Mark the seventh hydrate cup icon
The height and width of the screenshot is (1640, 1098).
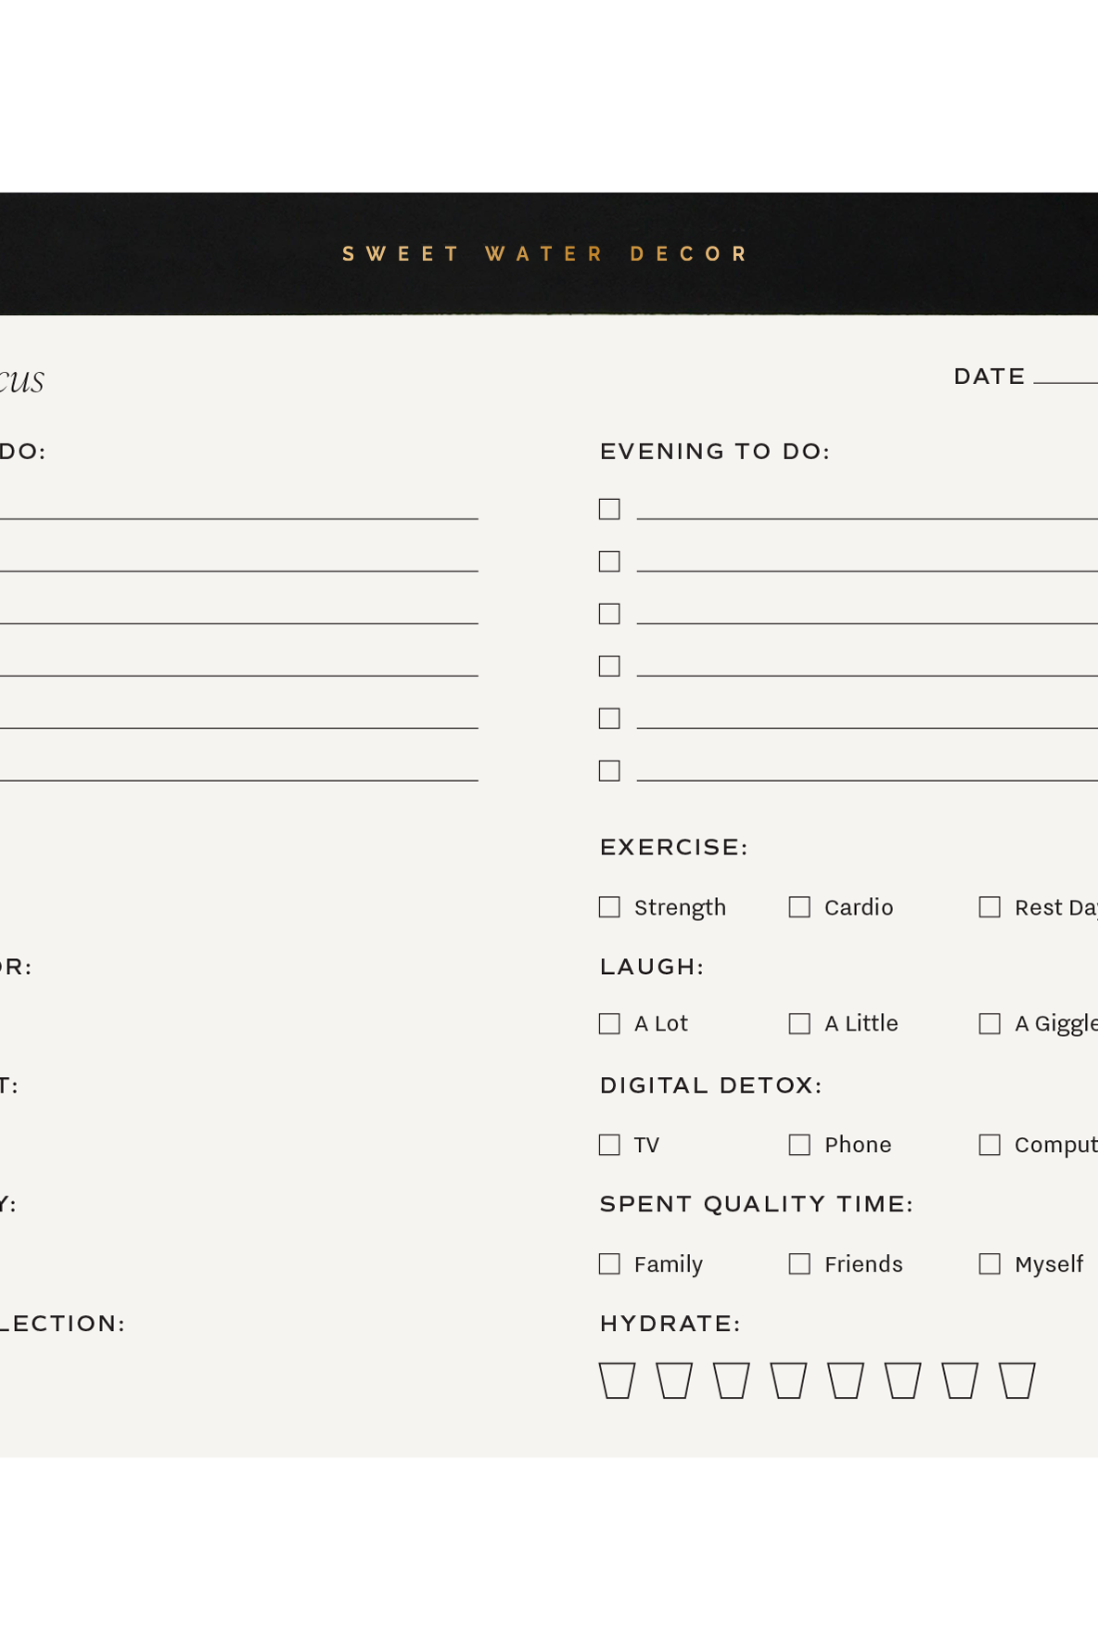(960, 1380)
